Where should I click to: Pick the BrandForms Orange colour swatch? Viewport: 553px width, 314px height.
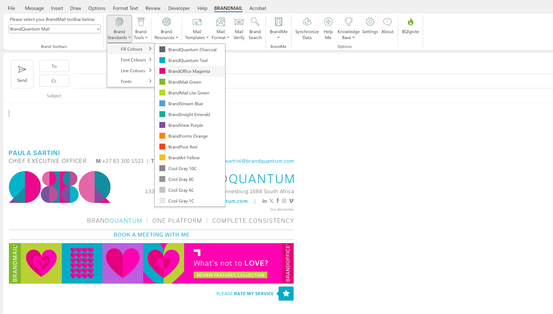click(162, 136)
